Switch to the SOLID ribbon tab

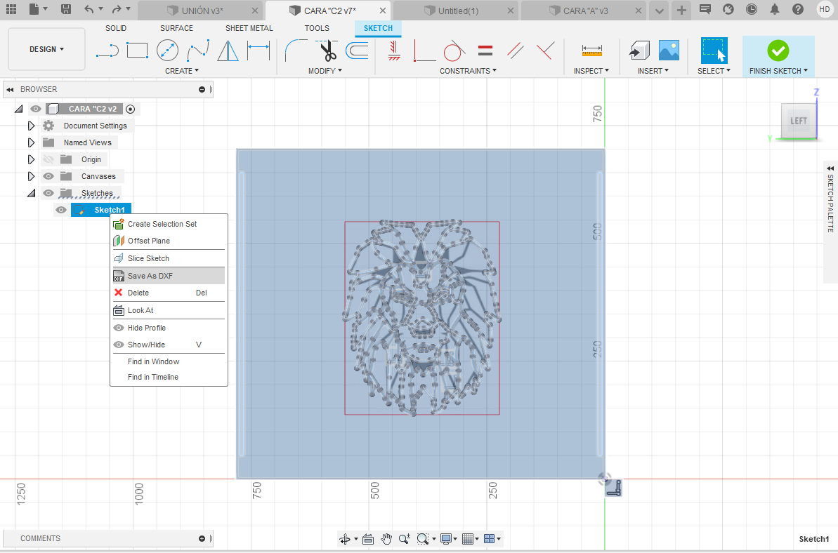coord(115,28)
